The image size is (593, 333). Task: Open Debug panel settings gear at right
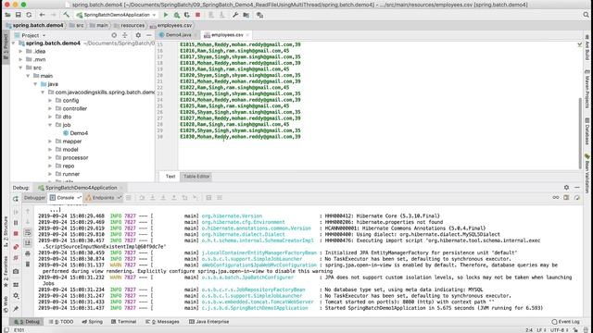[x=566, y=187]
